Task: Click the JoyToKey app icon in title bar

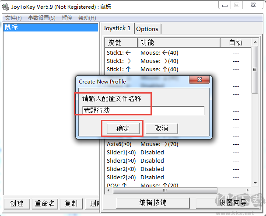Action: (5, 7)
